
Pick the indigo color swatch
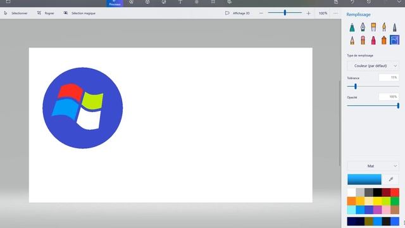coord(369,210)
